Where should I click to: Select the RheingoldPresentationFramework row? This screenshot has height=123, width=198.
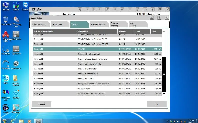click(x=97, y=59)
